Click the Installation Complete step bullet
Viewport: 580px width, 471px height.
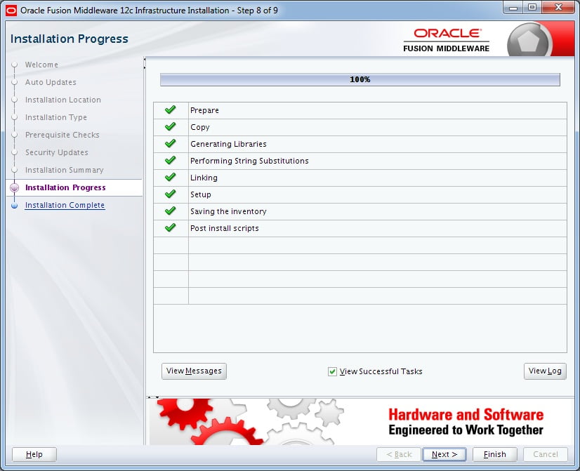click(15, 206)
